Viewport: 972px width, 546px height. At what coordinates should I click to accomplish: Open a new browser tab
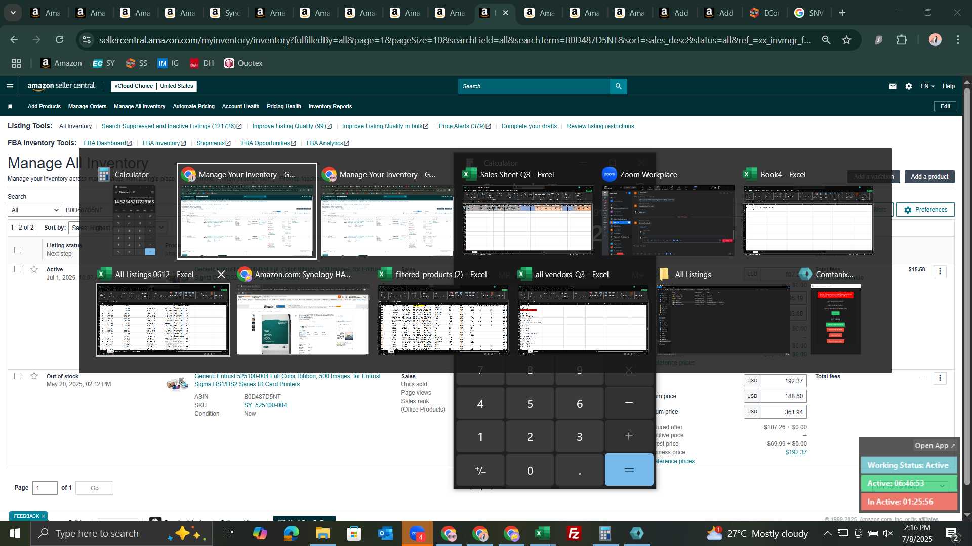pos(842,13)
